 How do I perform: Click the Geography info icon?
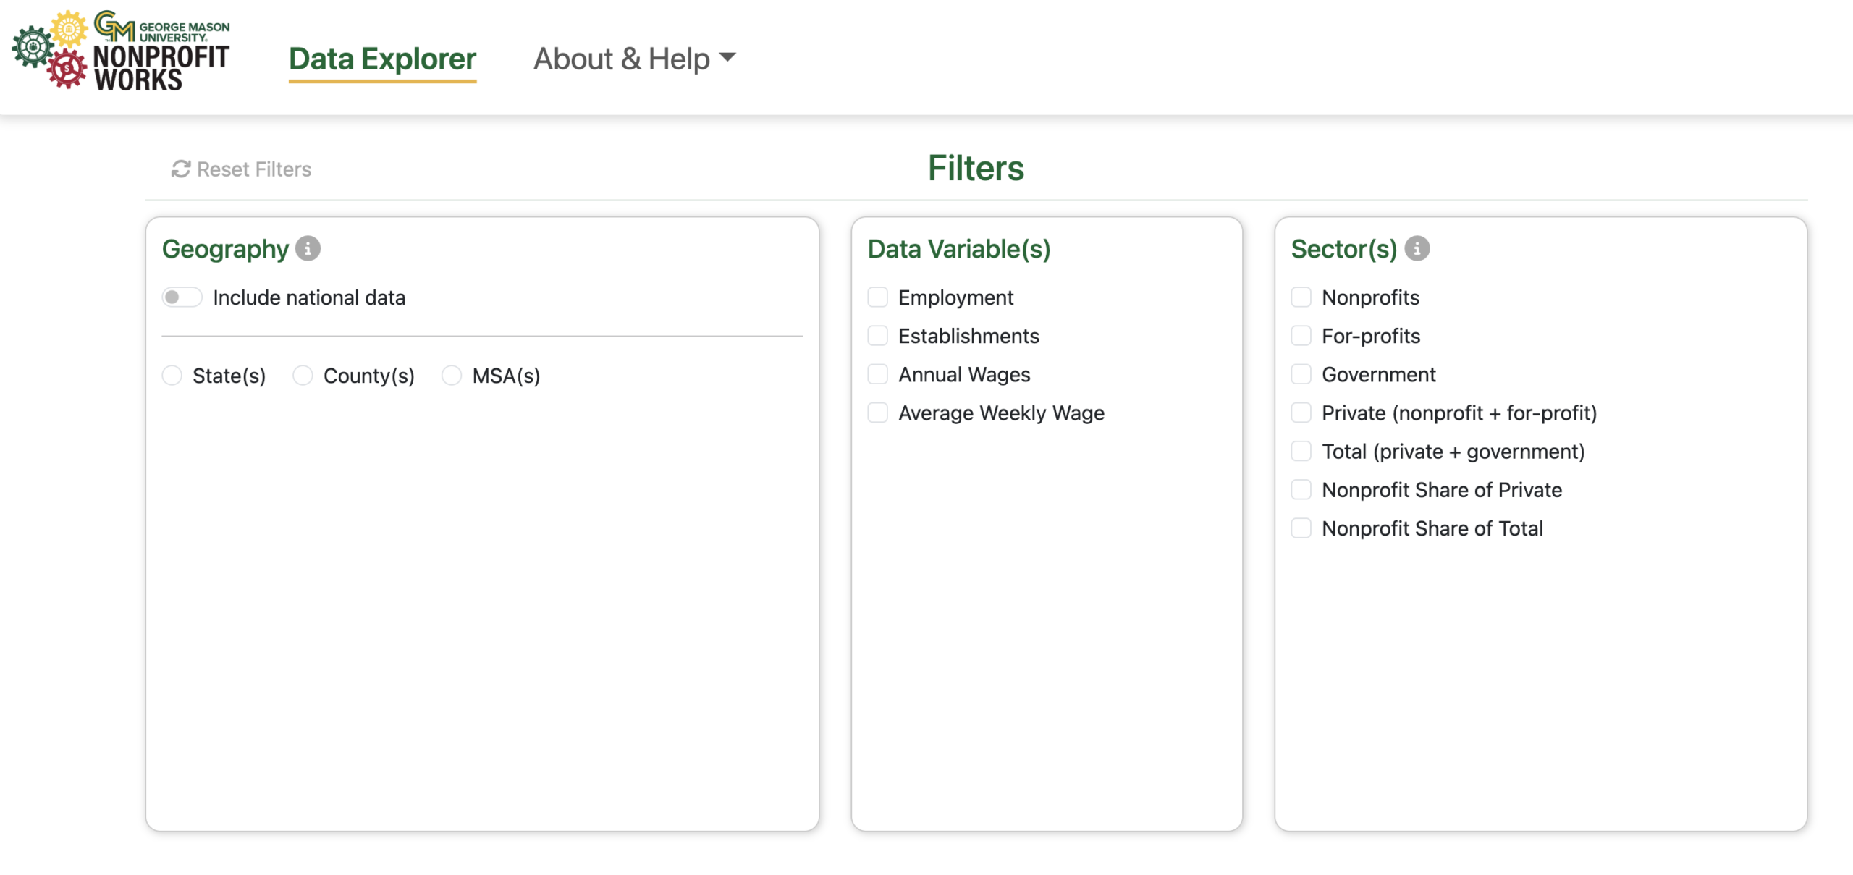click(308, 248)
